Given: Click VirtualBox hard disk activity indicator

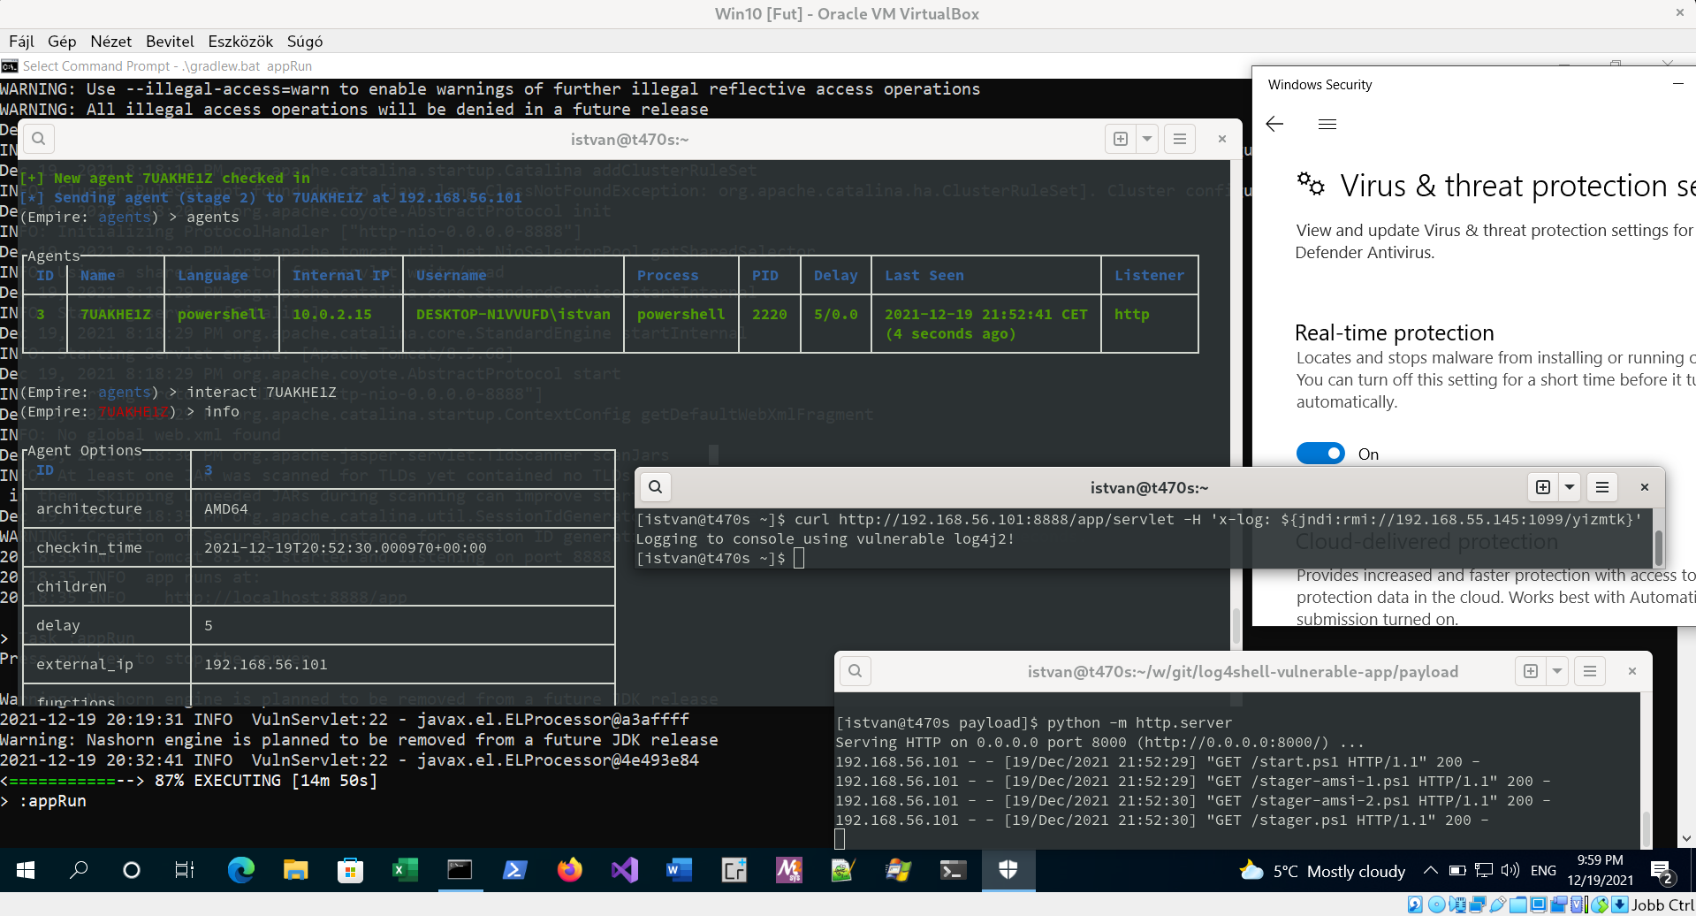Looking at the screenshot, I should point(1415,905).
